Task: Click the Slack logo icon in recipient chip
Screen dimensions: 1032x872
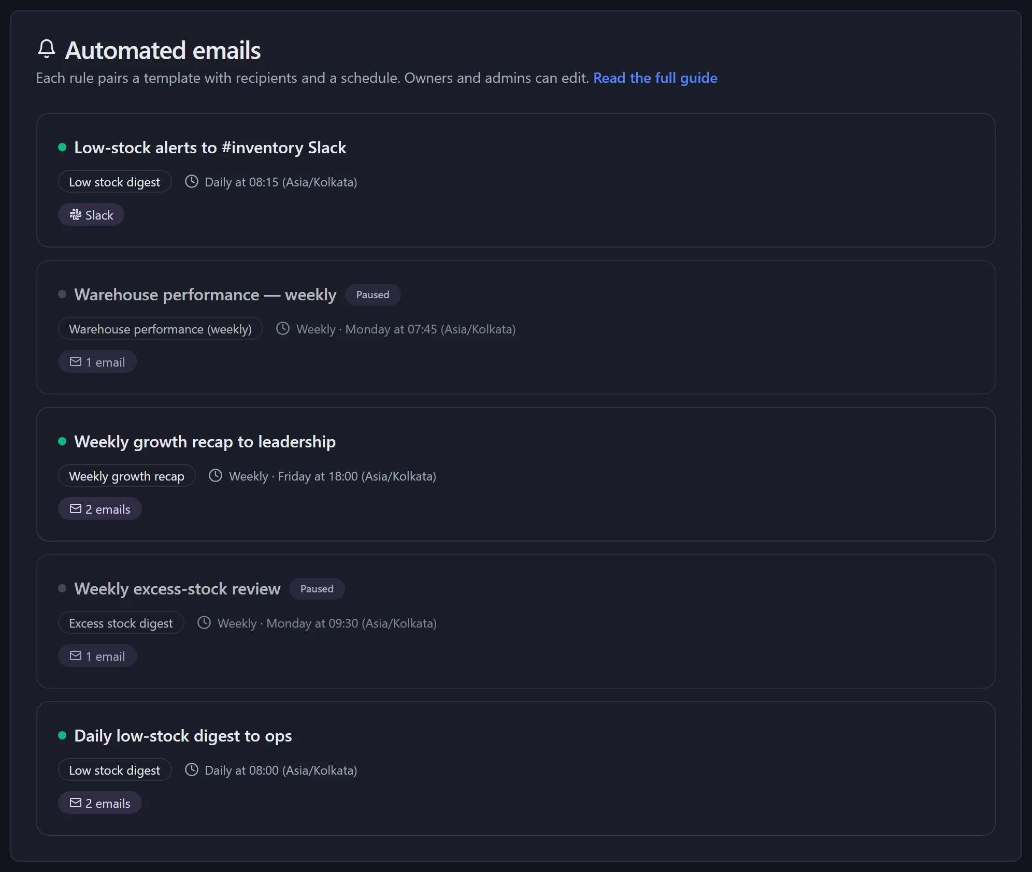Action: click(x=76, y=215)
